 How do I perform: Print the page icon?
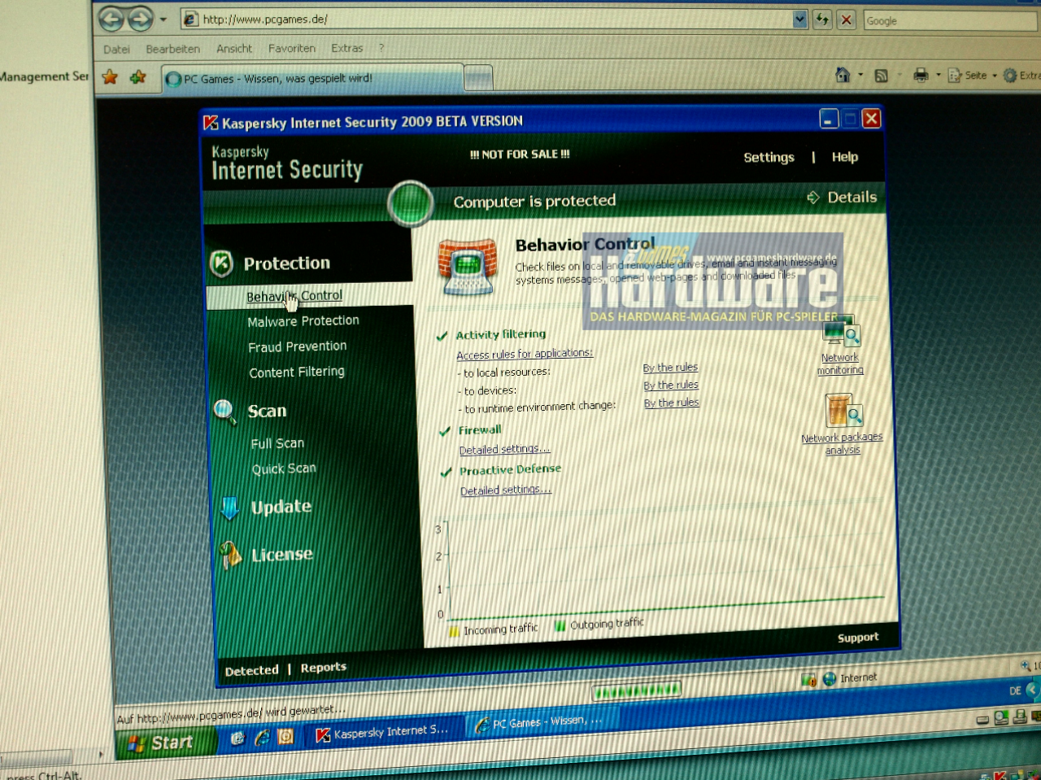pyautogui.click(x=921, y=75)
